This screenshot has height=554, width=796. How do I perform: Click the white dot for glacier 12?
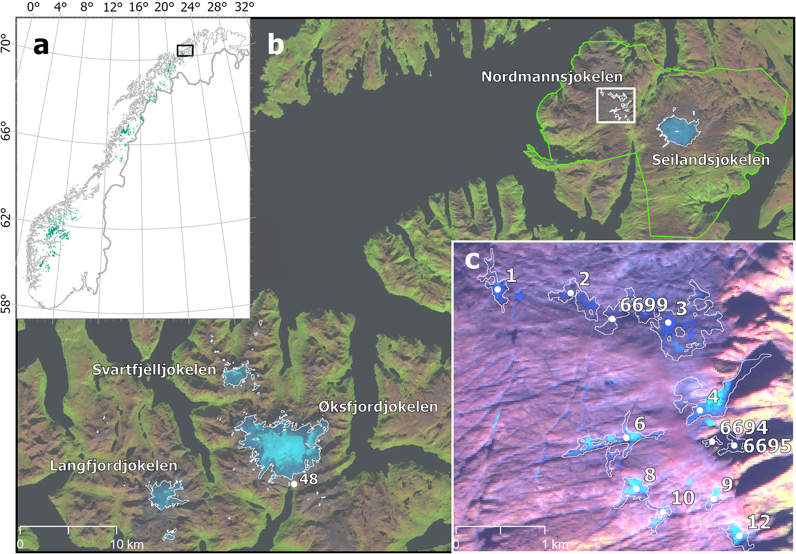tap(739, 536)
